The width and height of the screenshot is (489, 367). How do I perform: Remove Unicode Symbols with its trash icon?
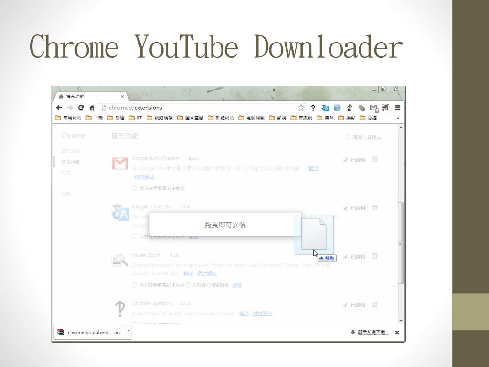[375, 304]
